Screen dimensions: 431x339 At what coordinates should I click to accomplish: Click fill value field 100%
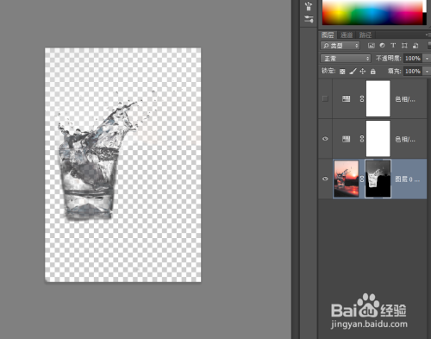413,71
